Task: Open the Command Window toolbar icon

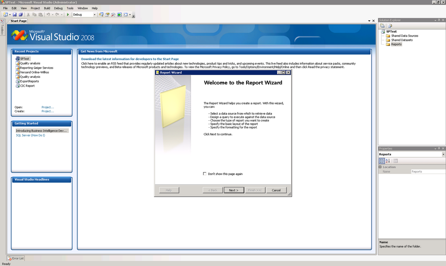Action: (125, 15)
